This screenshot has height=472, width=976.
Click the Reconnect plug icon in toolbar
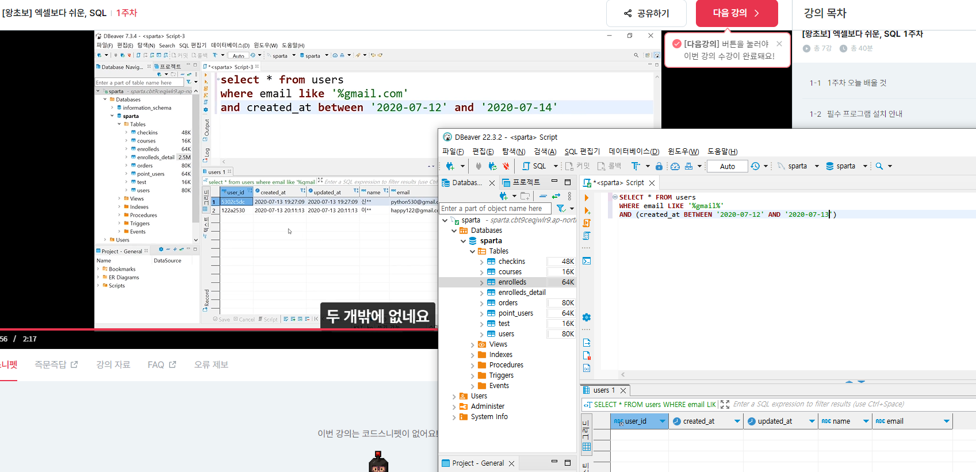[492, 166]
